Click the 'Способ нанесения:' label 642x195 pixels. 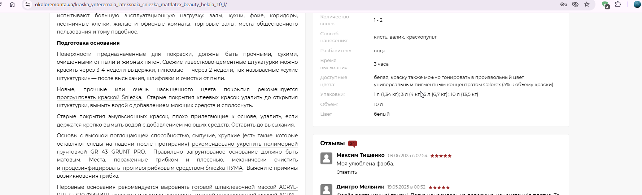pos(334,37)
